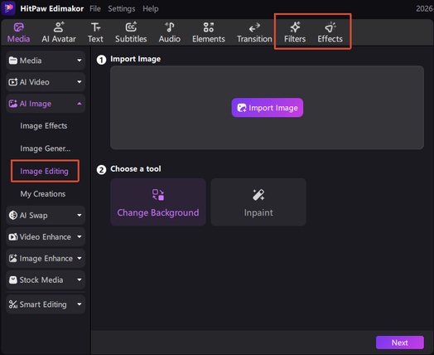
Task: Click the Next button
Action: click(x=400, y=343)
